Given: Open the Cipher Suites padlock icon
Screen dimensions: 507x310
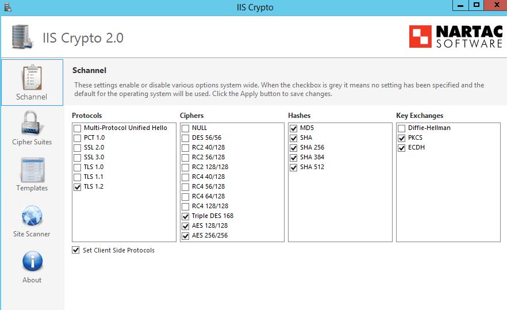Looking at the screenshot, I should point(30,123).
